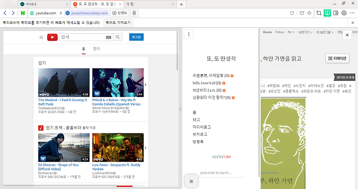358x189 pixels.
Task: Open The Weeknd I Feel It Coming thumbnail
Action: [x=64, y=83]
